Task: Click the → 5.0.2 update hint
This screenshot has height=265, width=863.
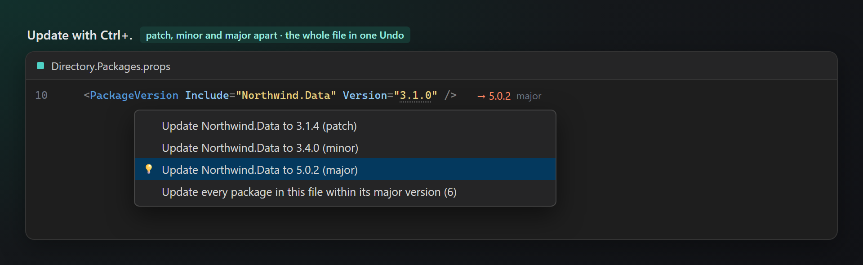Action: click(x=494, y=96)
